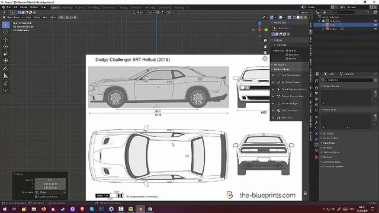Screen dimensions: 379x213
Task: Toggle the Parents checkbox under Affect Only
Action: point(287,59)
